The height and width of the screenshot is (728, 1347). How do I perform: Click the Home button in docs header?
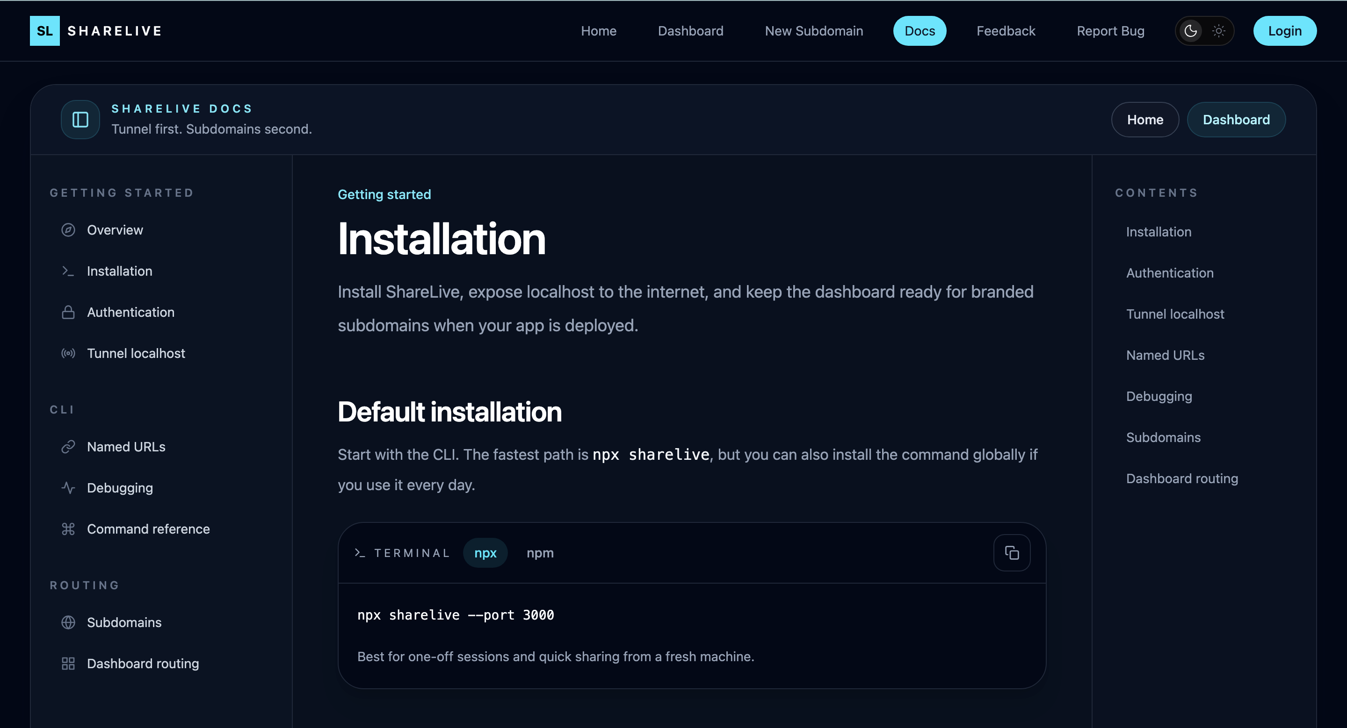tap(1145, 120)
